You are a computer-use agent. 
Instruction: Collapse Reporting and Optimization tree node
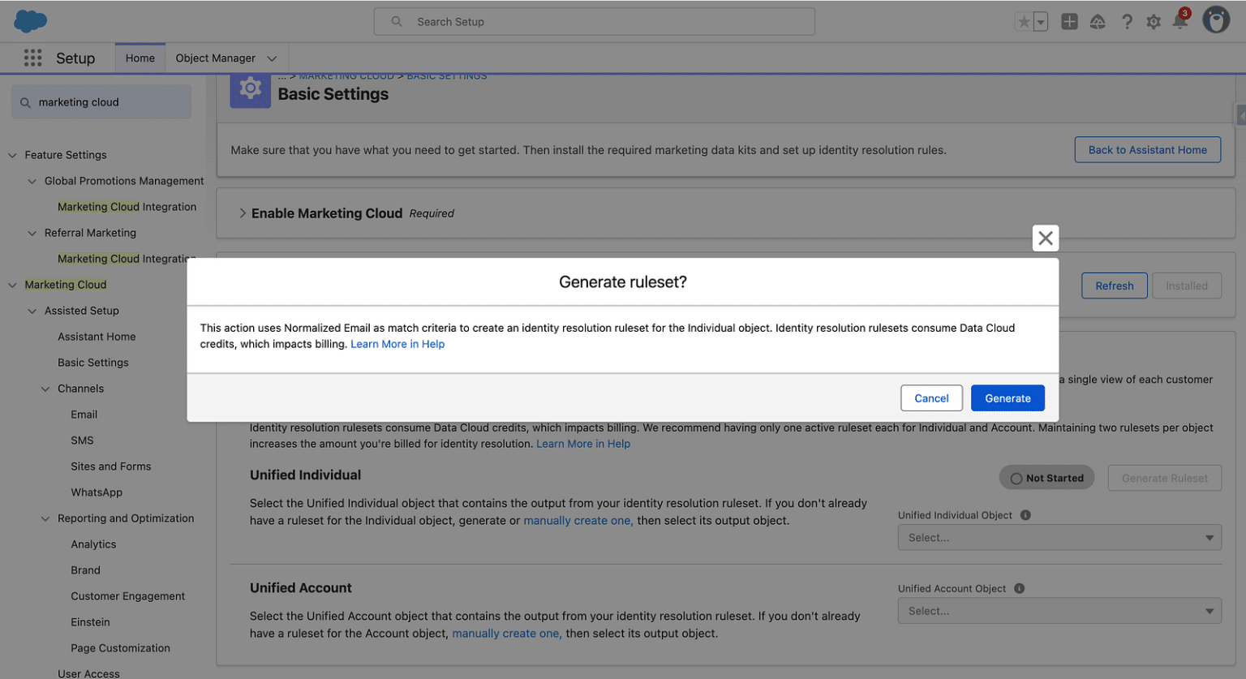coord(45,518)
